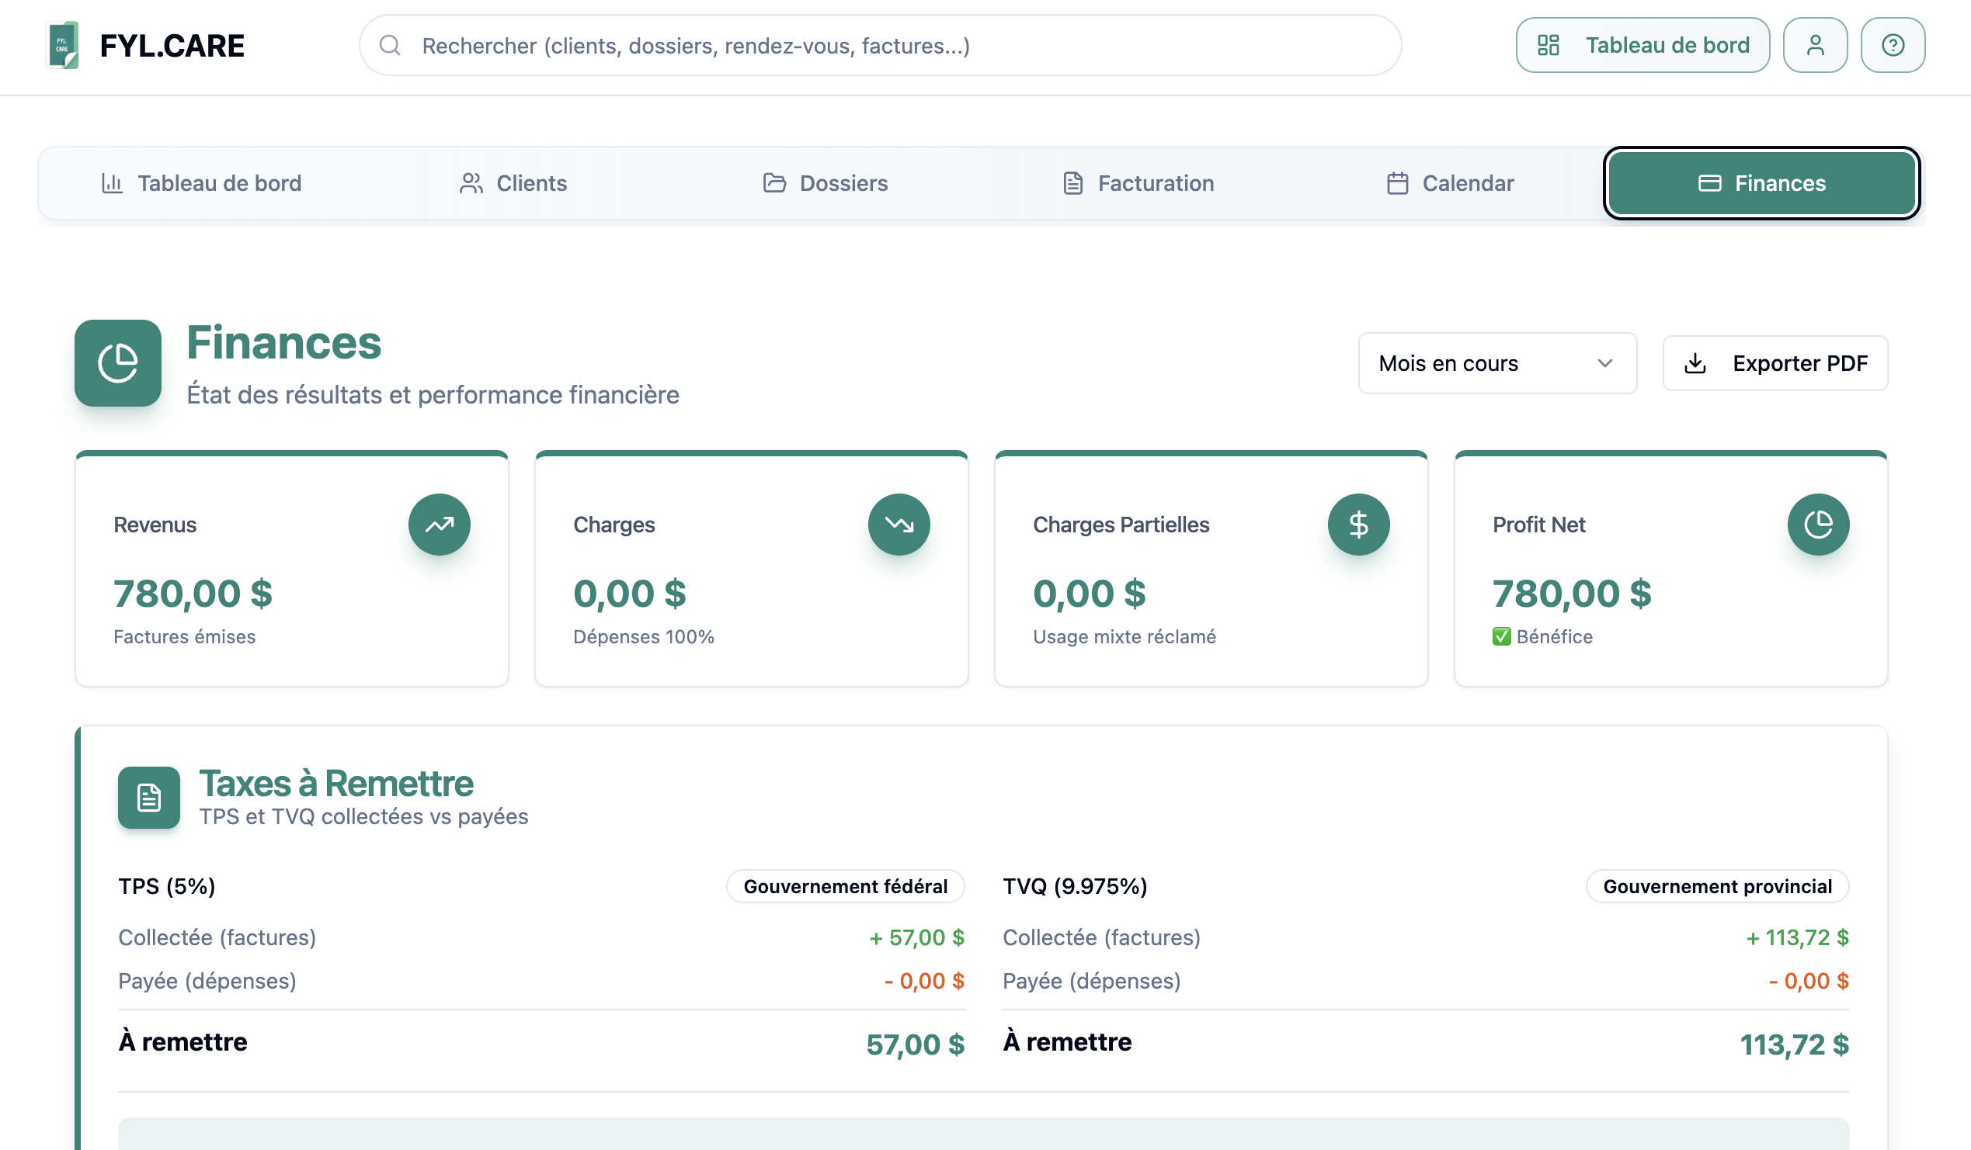The height and width of the screenshot is (1150, 1971).
Task: Click the Charges Partielles dollar icon
Action: [1358, 525]
